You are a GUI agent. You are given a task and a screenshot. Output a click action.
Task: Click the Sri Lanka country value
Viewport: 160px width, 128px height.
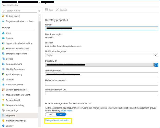(49, 38)
